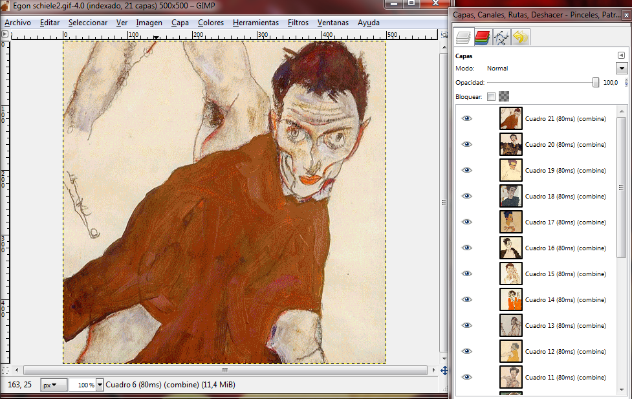Image resolution: width=632 pixels, height=399 pixels.
Task: Click the canvas vertical scrollbar thumb
Action: (444, 202)
